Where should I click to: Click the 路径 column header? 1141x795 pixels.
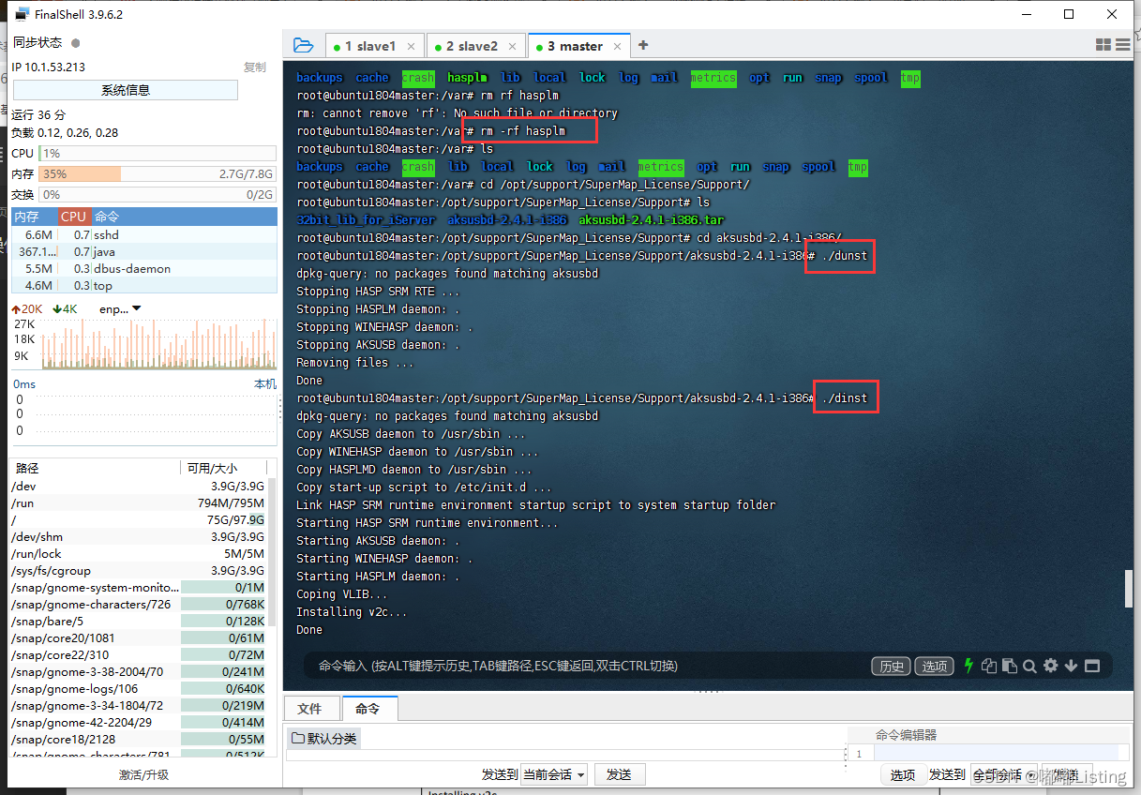coord(95,468)
